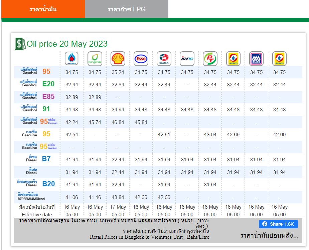
Task: Select the B7PREMIUMDiesel row label
Action: 31,197
